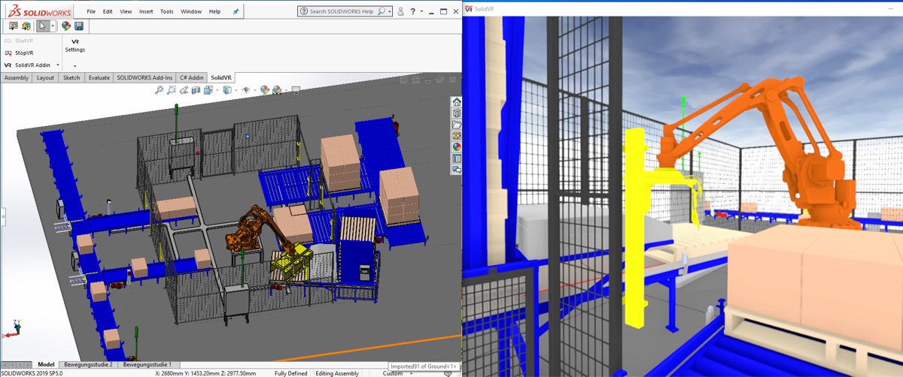Toggle the menu bar pin
Viewport: 903px width, 377px height.
click(236, 12)
